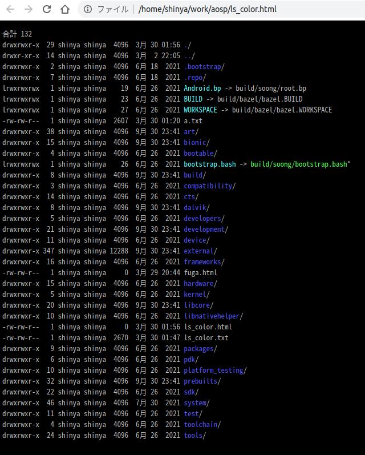365x455 pixels.
Task: Select the 'packages/' directory name
Action: [200, 348]
